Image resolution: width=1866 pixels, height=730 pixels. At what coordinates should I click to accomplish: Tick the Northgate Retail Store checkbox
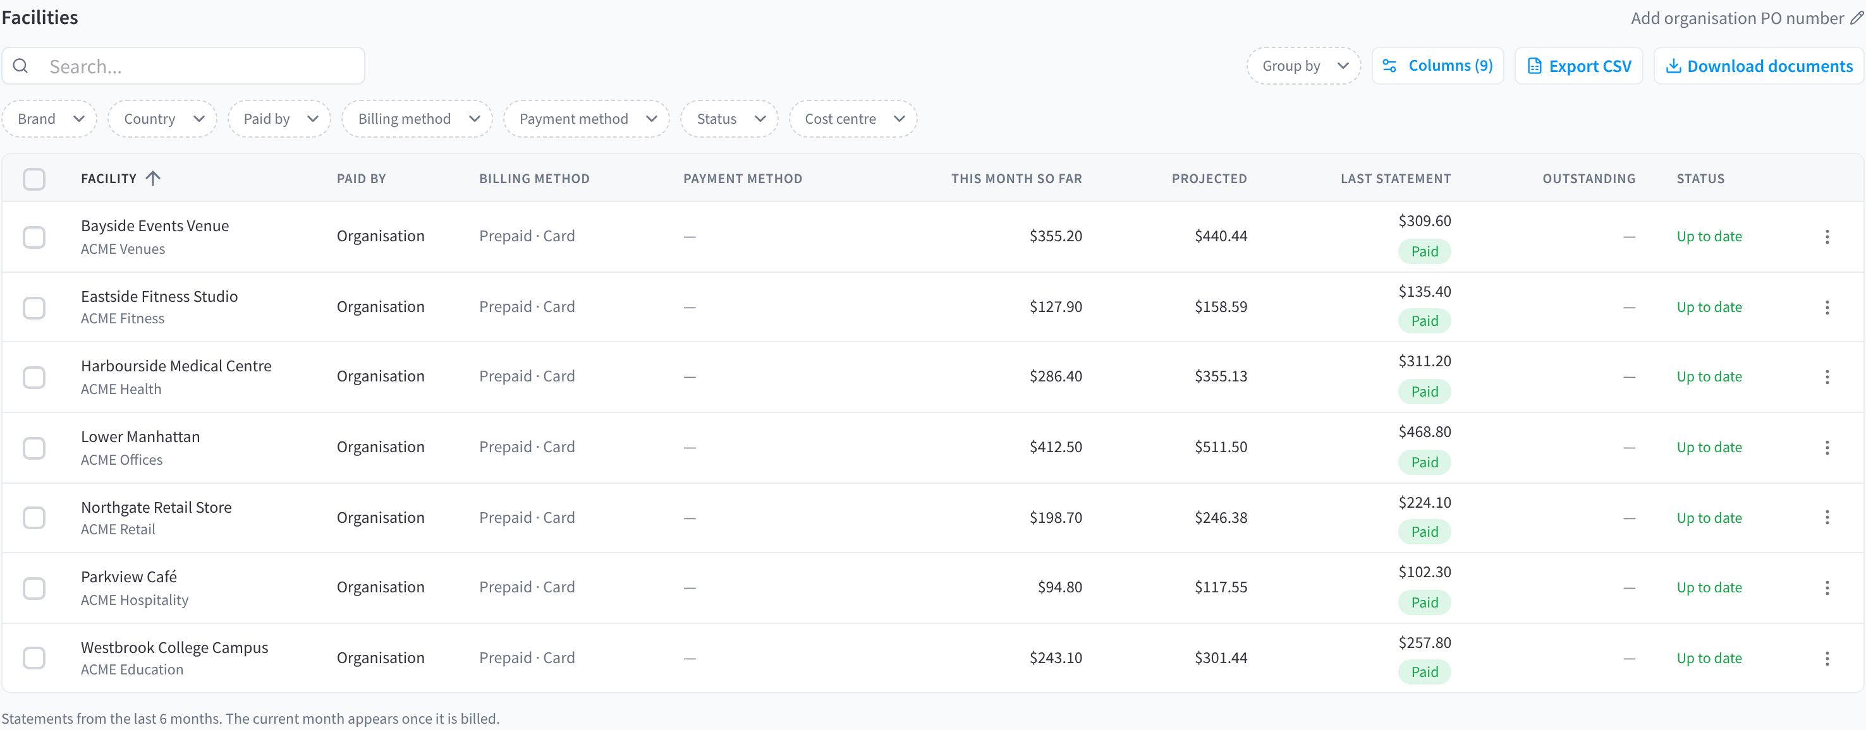tap(34, 517)
